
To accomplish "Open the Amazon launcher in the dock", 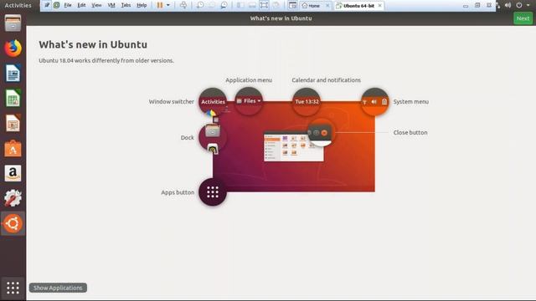I will [13, 173].
